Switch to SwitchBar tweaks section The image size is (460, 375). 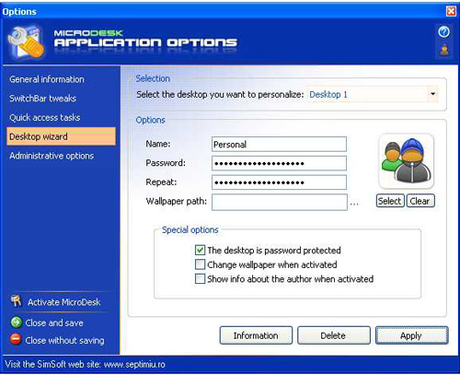(43, 99)
